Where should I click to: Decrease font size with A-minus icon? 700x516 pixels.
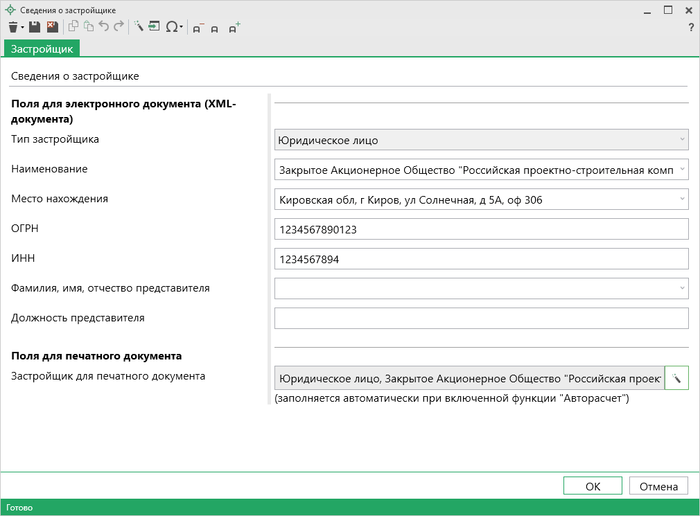(198, 28)
